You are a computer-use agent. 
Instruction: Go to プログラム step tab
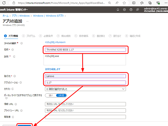(x=29, y=36)
